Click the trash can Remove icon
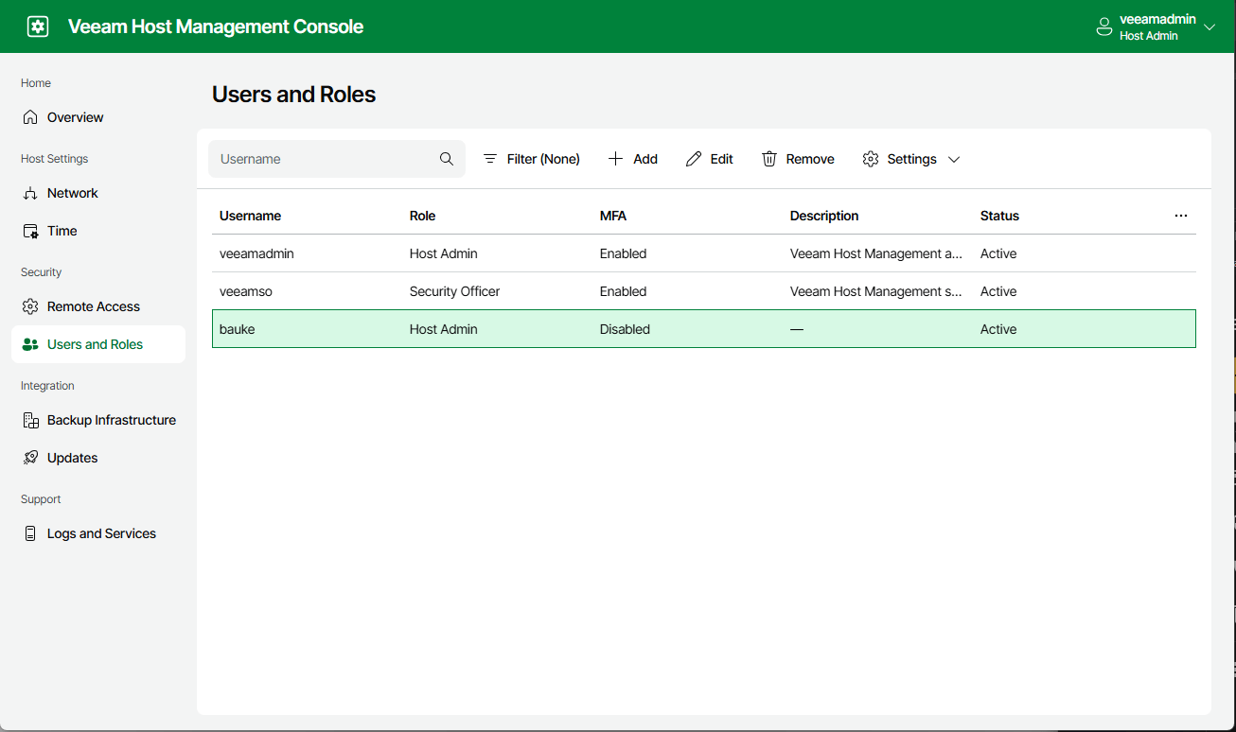Viewport: 1236px width, 732px height. [x=769, y=159]
